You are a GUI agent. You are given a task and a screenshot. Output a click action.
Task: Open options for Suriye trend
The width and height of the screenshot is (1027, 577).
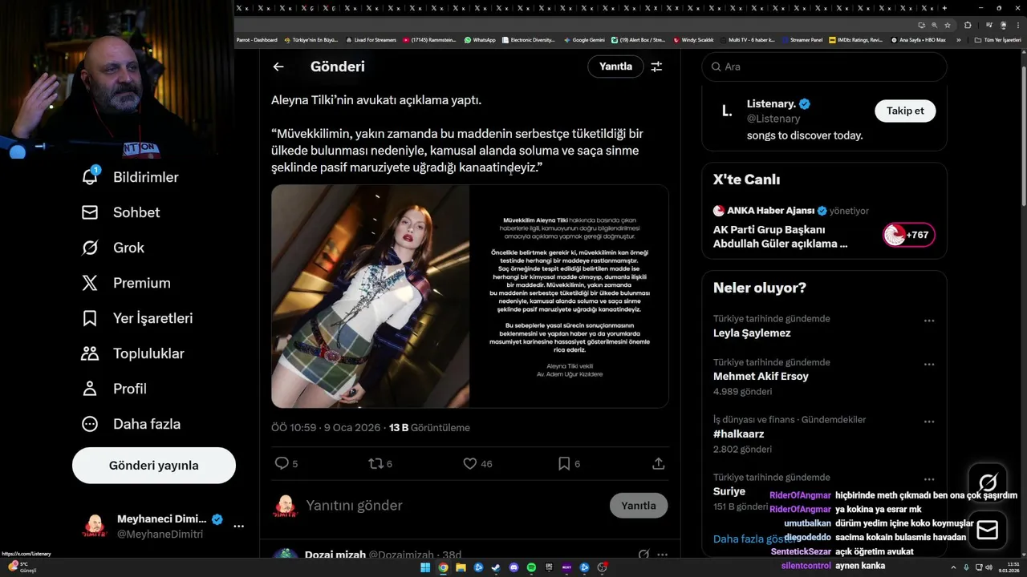click(929, 479)
